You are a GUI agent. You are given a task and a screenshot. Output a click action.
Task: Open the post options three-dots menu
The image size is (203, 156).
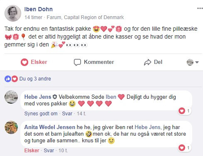pyautogui.click(x=200, y=8)
